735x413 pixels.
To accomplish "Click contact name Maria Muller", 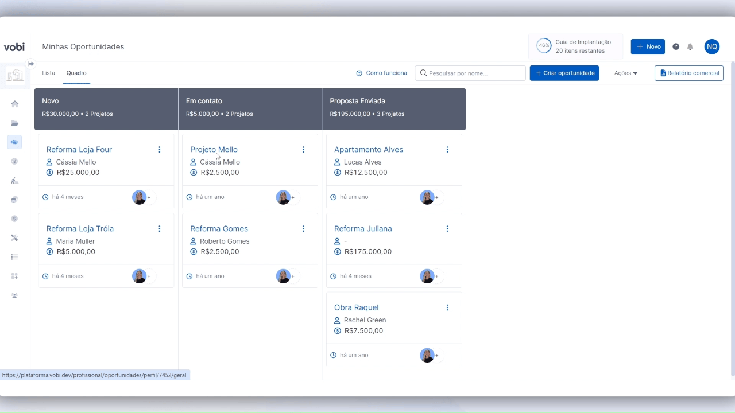I will 75,241.
